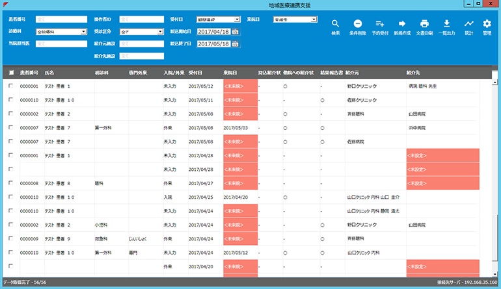Focus the 患者番号 filter input
Screen dimensions: 501x289
click(x=61, y=19)
